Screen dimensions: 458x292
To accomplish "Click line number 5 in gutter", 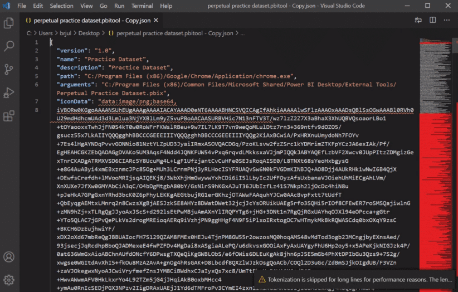I will click(x=37, y=76).
